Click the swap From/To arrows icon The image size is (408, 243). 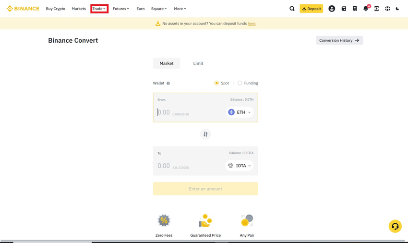pos(205,134)
